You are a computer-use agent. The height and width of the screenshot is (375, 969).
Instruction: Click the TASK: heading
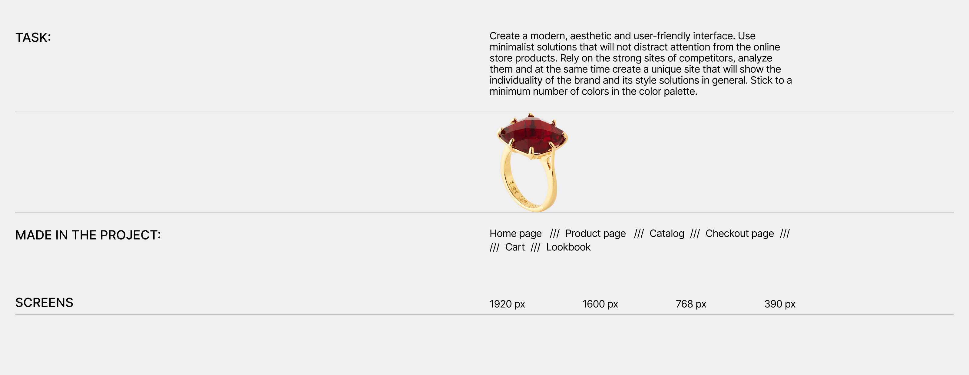(x=33, y=37)
